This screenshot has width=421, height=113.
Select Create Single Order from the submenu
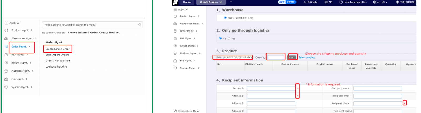point(57,49)
